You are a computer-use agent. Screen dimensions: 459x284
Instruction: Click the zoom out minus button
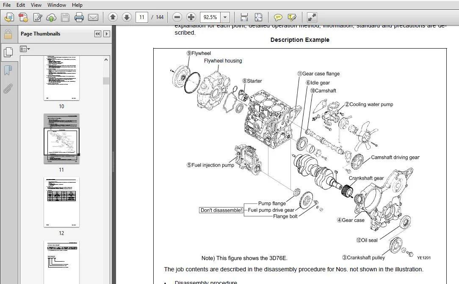pyautogui.click(x=177, y=17)
